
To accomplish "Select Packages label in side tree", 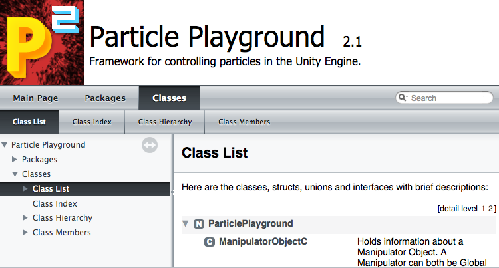I will tap(39, 160).
